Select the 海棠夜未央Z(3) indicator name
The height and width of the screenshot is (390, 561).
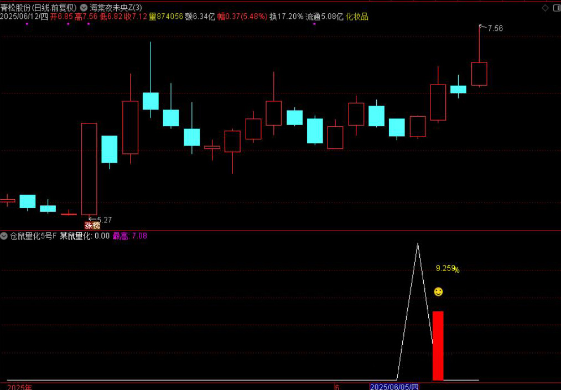pyautogui.click(x=115, y=8)
